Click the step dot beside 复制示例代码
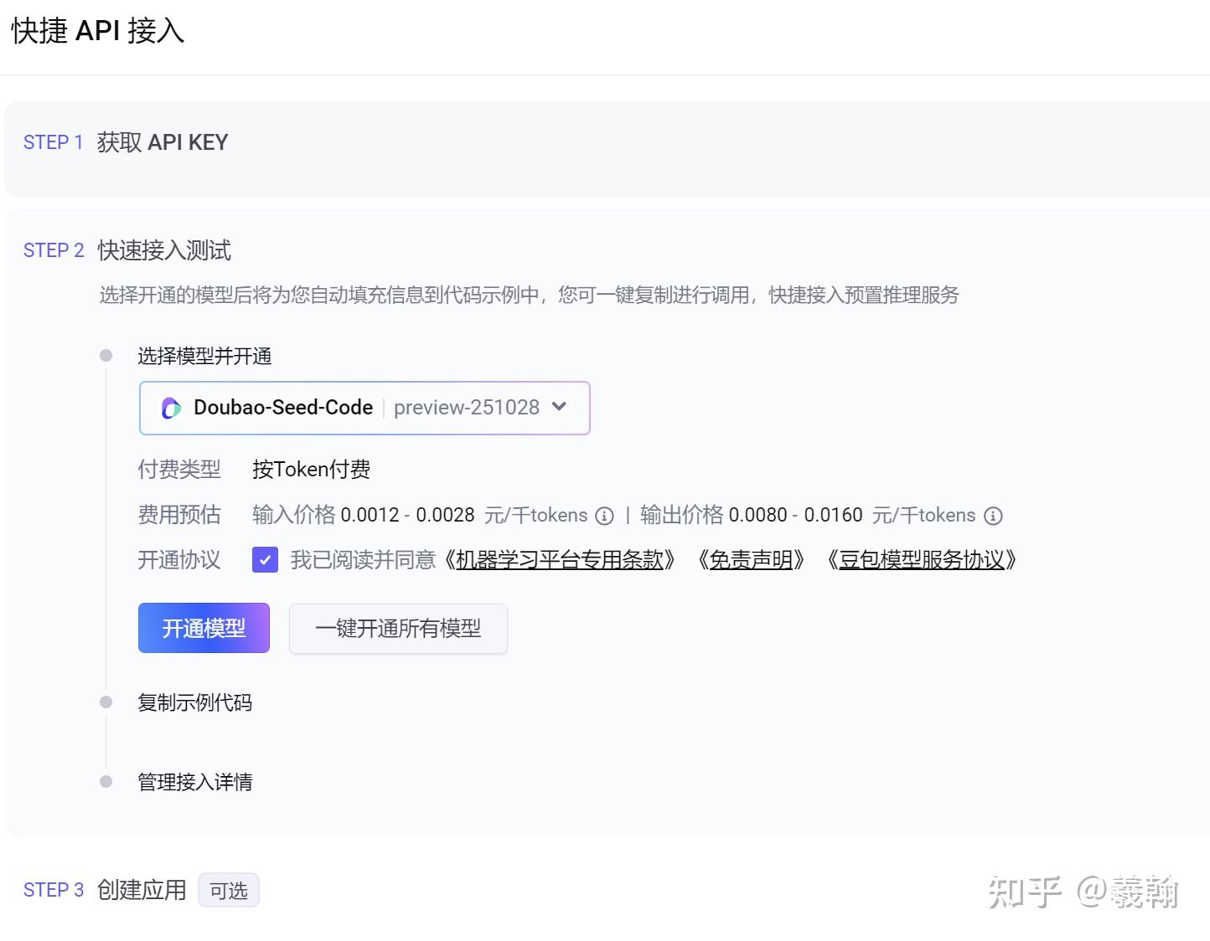This screenshot has height=941, width=1210. pyautogui.click(x=106, y=701)
